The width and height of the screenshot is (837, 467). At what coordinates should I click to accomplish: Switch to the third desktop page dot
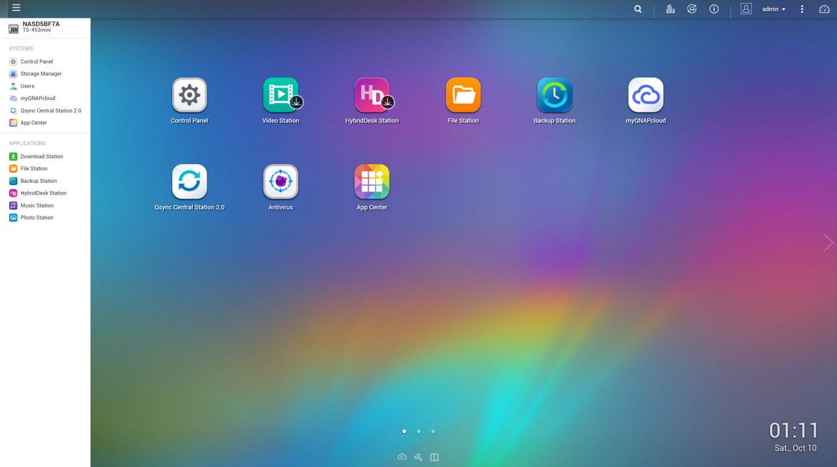433,431
